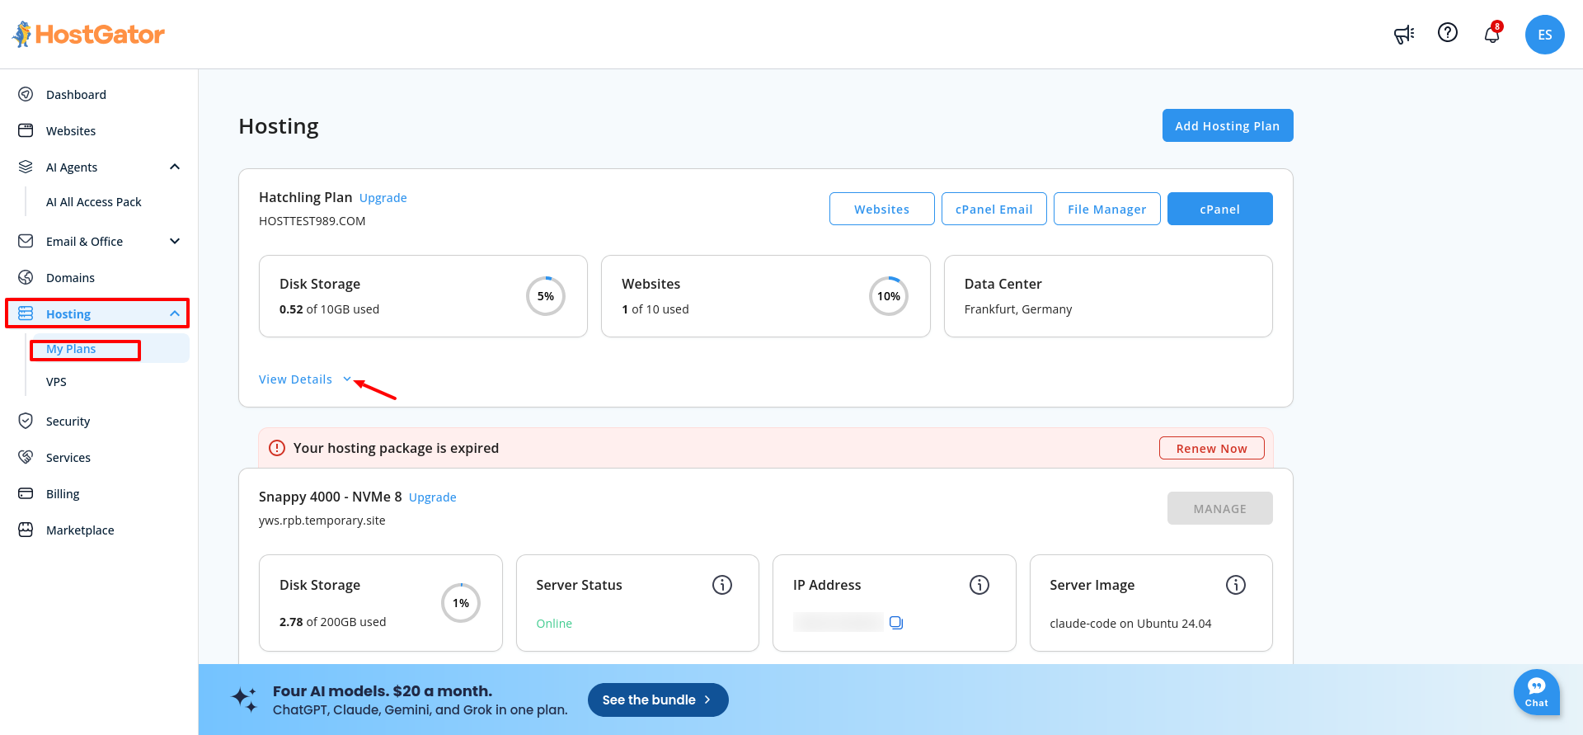The height and width of the screenshot is (735, 1583).
Task: Click See the bundle button
Action: pos(658,700)
